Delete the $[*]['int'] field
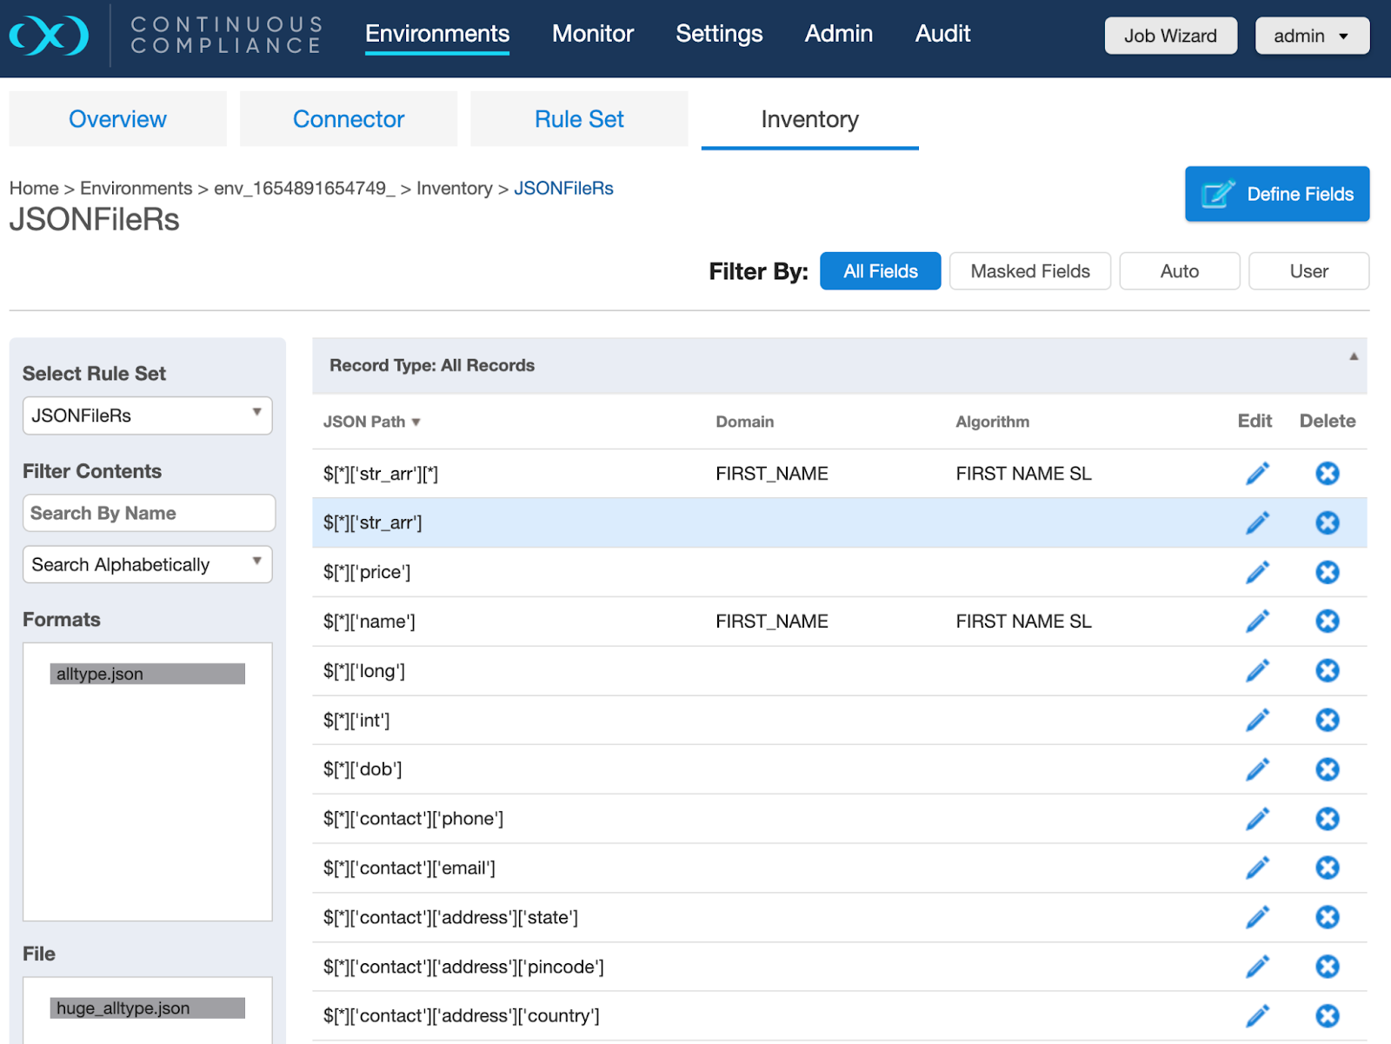 click(x=1327, y=720)
